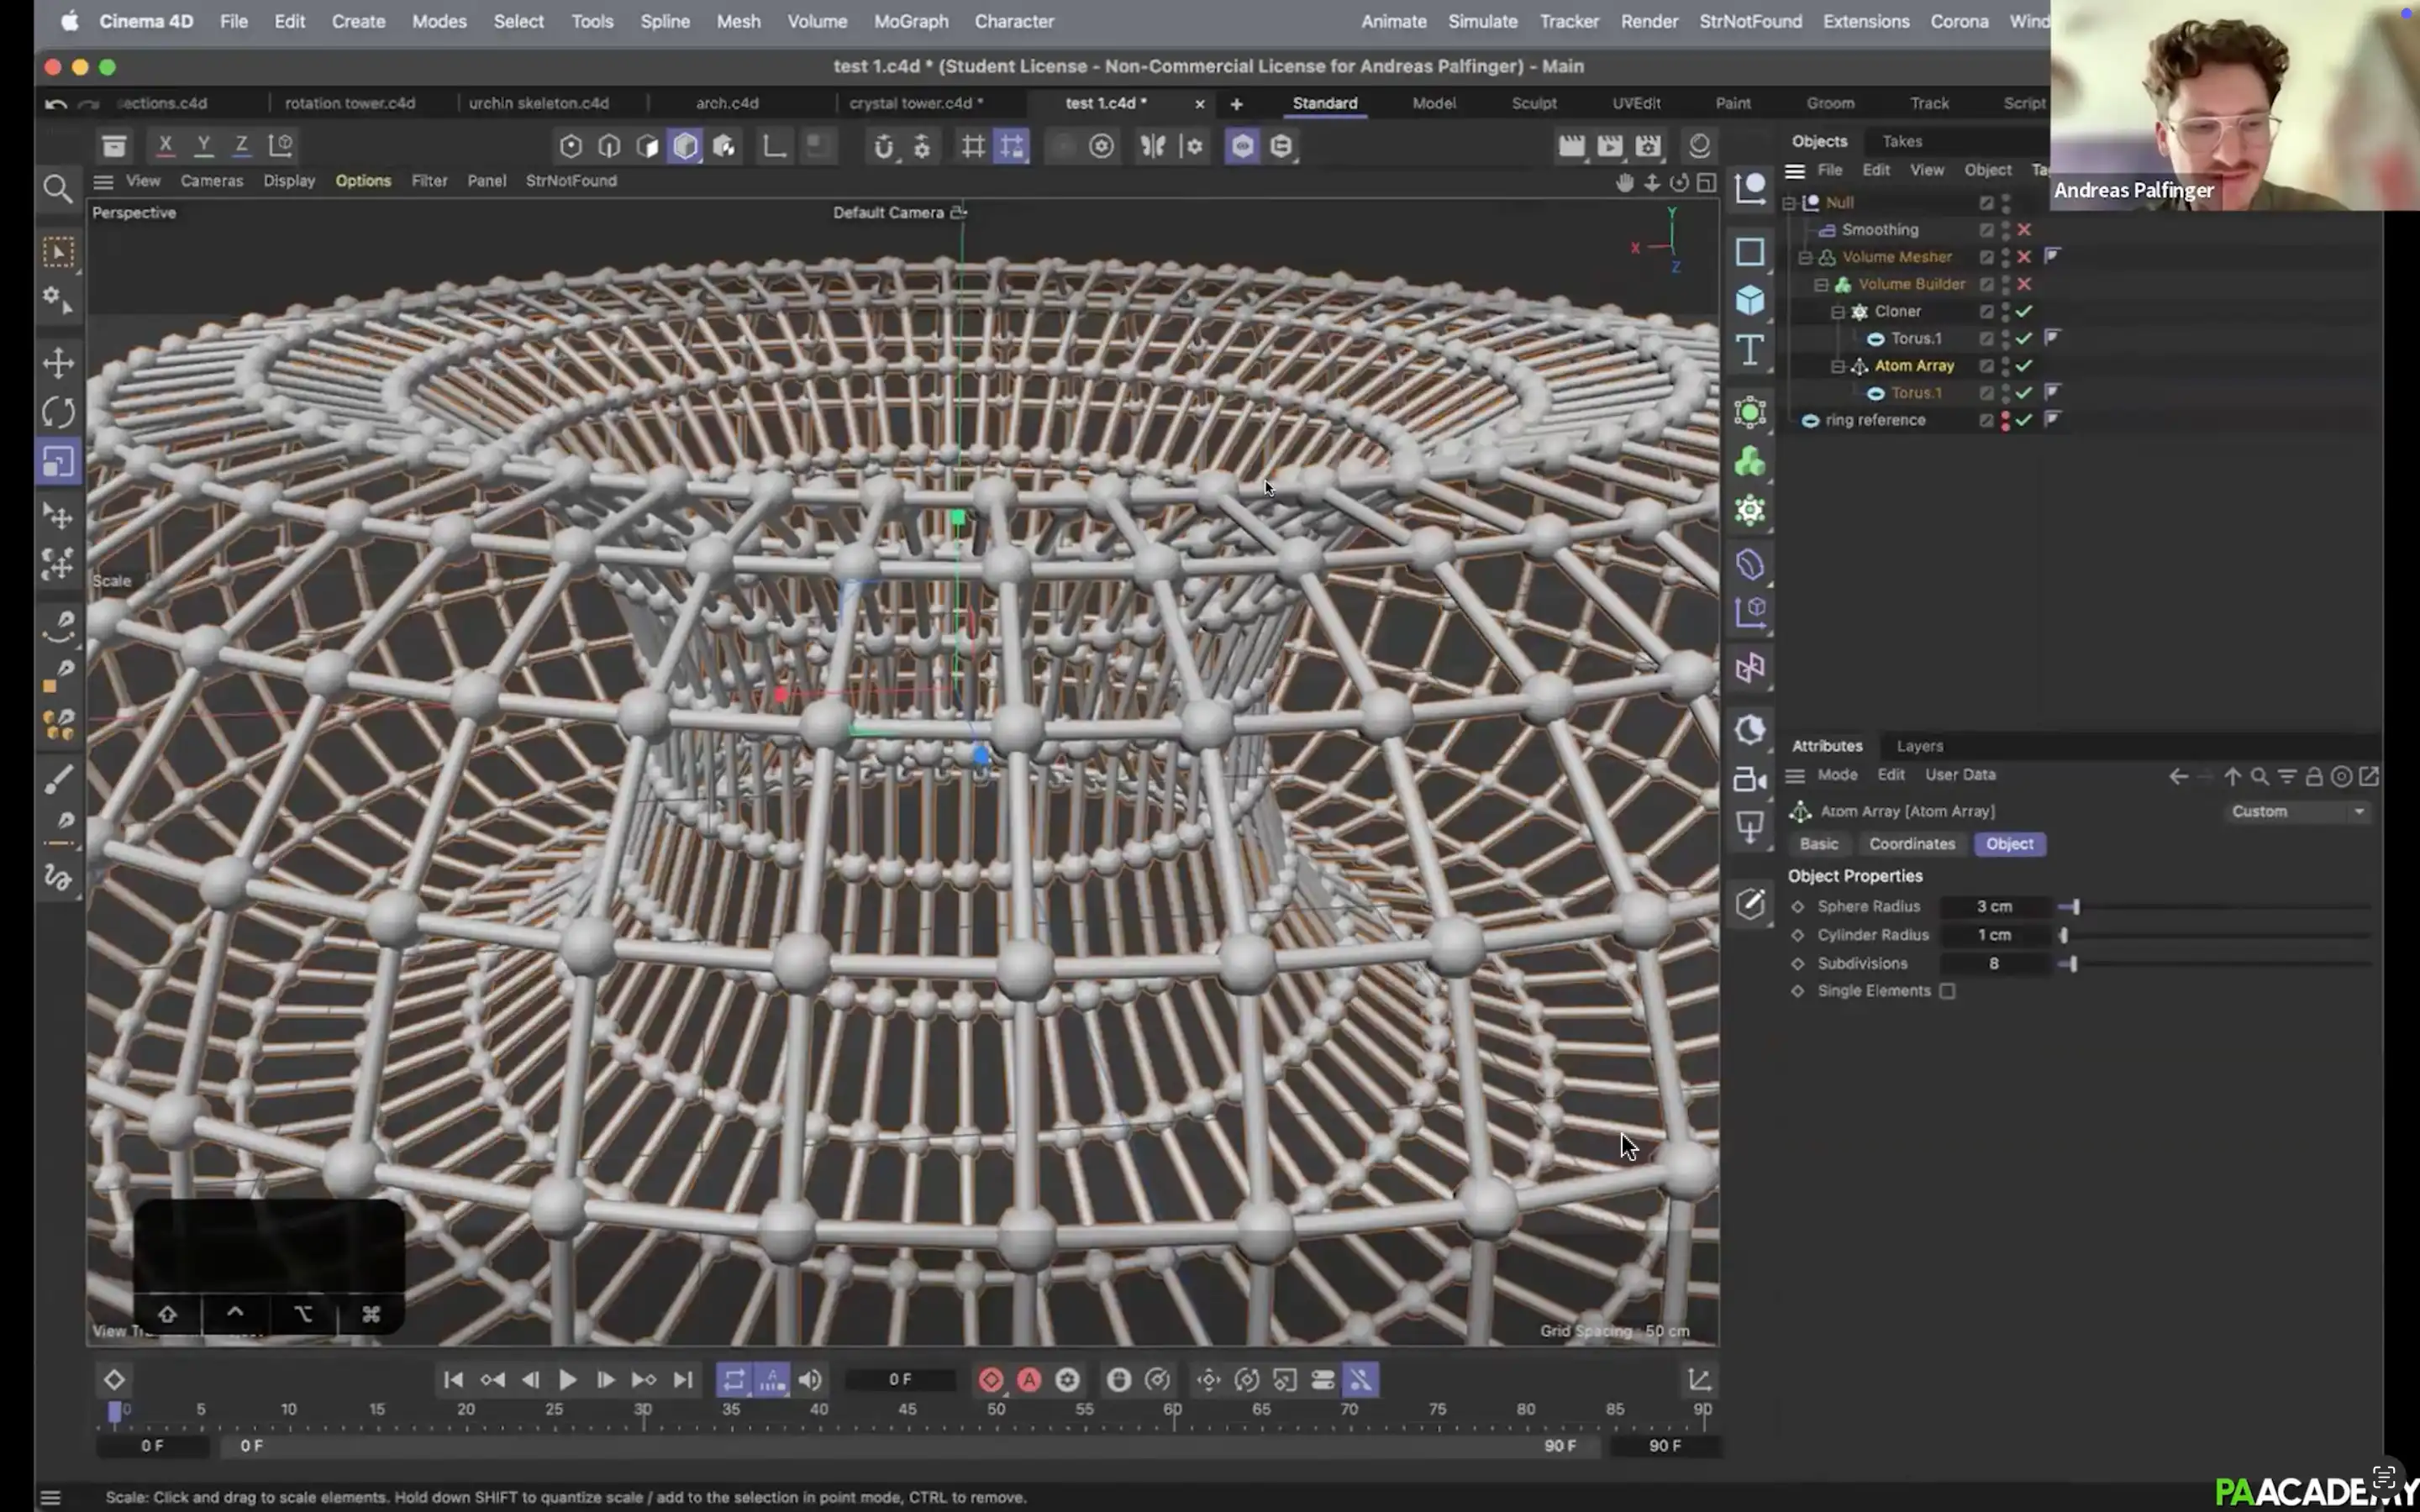Image resolution: width=2420 pixels, height=1512 pixels.
Task: Toggle red X enable for Smoothing
Action: coord(2023,229)
